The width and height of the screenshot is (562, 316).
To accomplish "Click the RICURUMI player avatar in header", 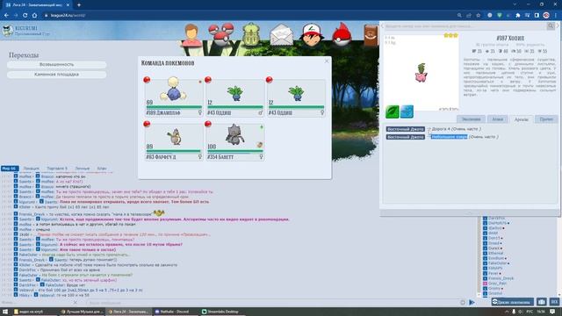I will [x=7, y=31].
